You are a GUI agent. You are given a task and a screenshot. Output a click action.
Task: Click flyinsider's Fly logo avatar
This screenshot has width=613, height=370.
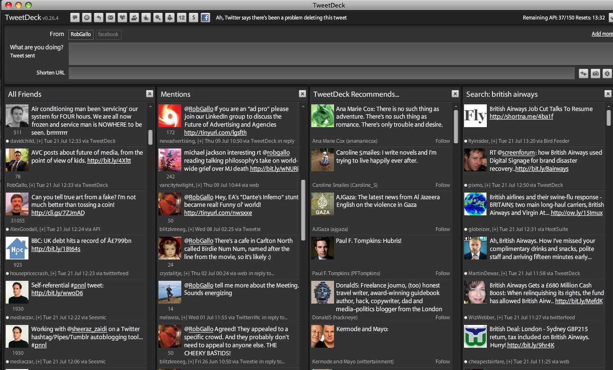475,116
